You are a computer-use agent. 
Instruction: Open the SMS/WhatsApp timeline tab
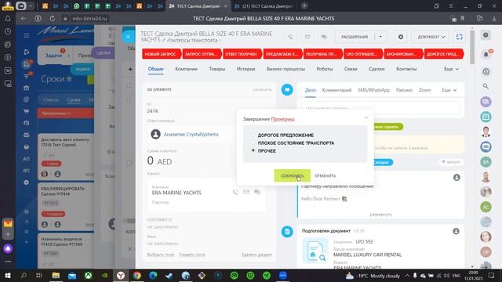[373, 90]
